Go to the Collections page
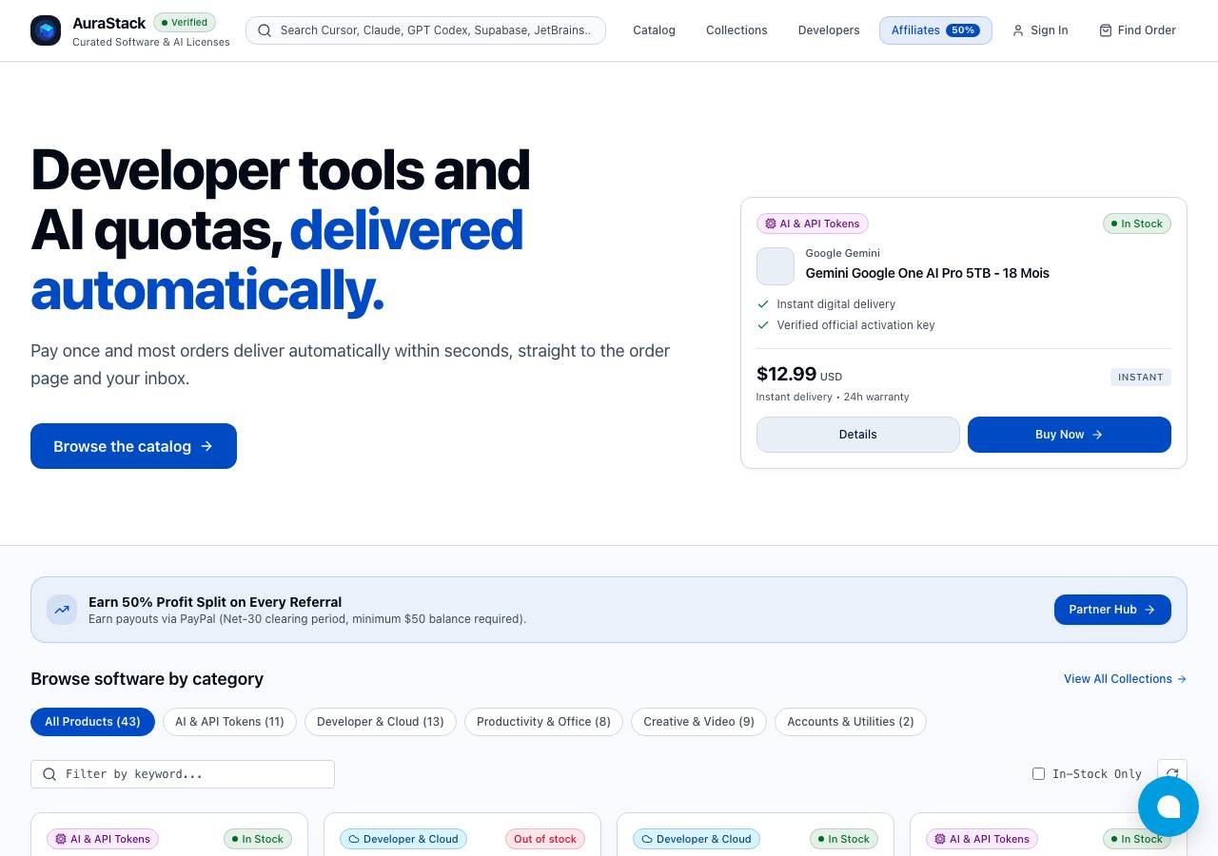The image size is (1218, 856). coord(737,30)
